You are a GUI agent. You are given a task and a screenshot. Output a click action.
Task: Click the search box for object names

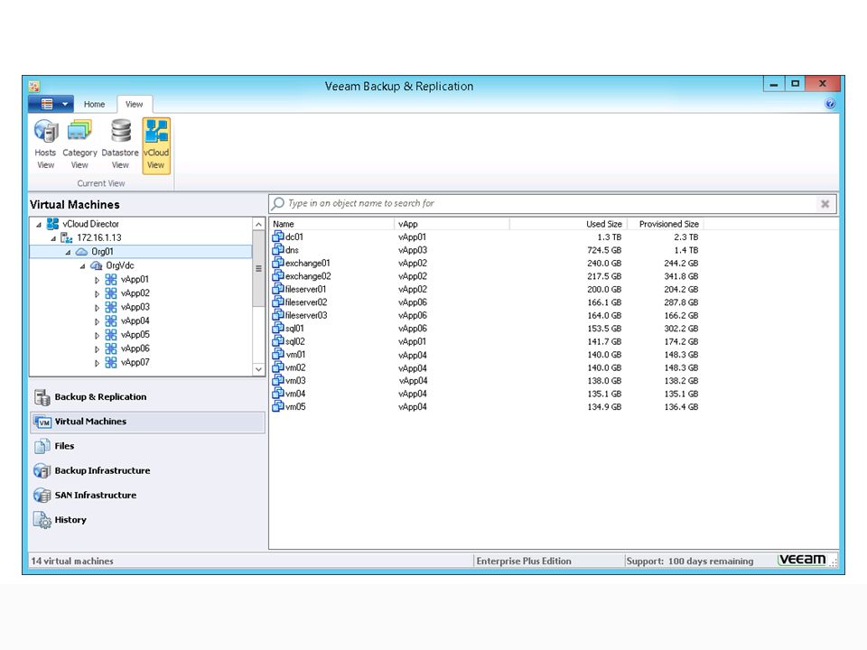pyautogui.click(x=552, y=203)
